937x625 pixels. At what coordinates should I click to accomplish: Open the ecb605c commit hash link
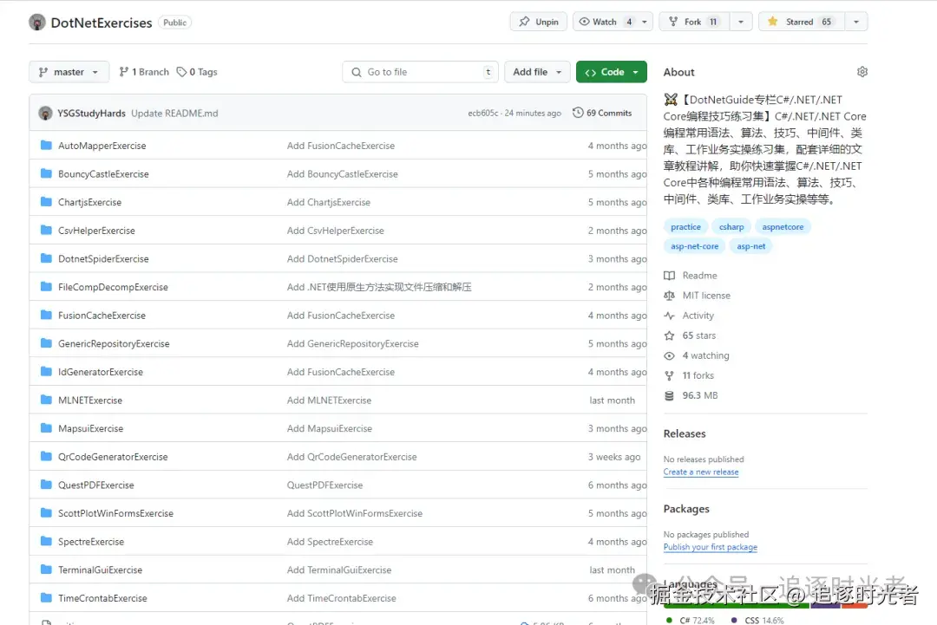click(x=483, y=113)
